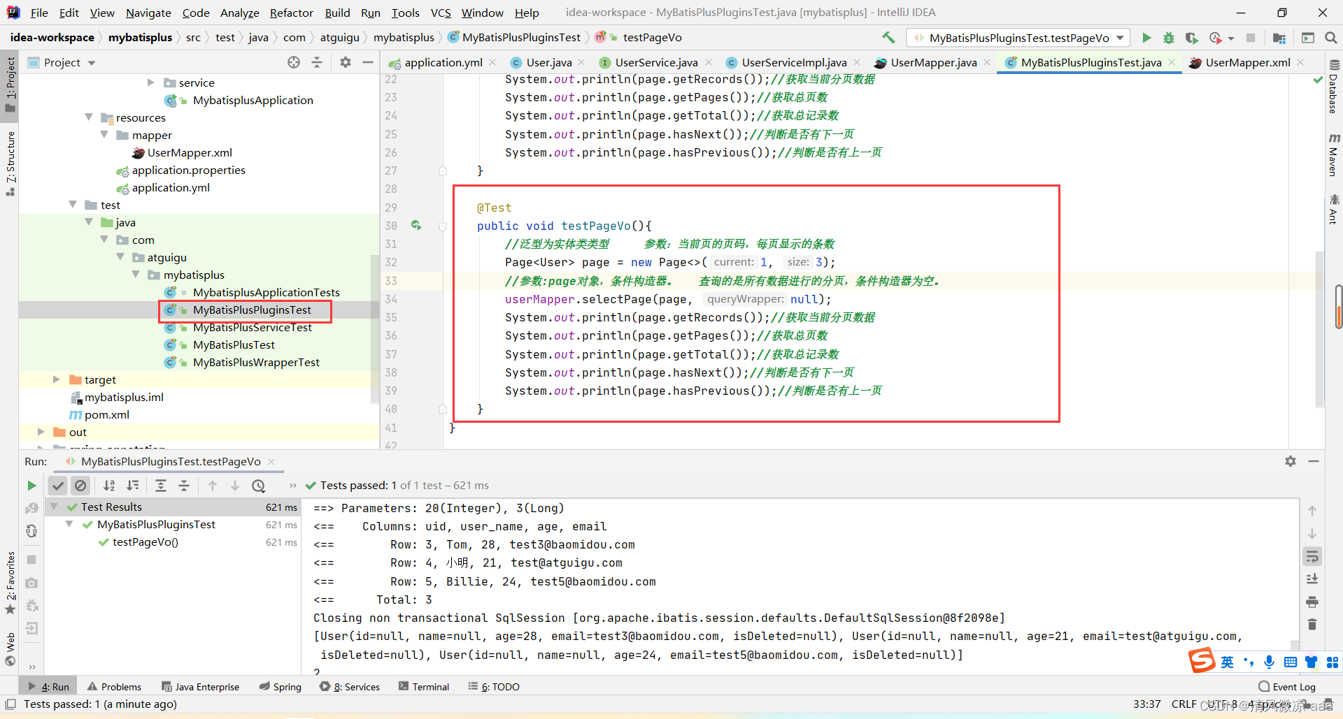Clear console output with trash icon
Viewport: 1343px width, 719px height.
(x=1312, y=624)
